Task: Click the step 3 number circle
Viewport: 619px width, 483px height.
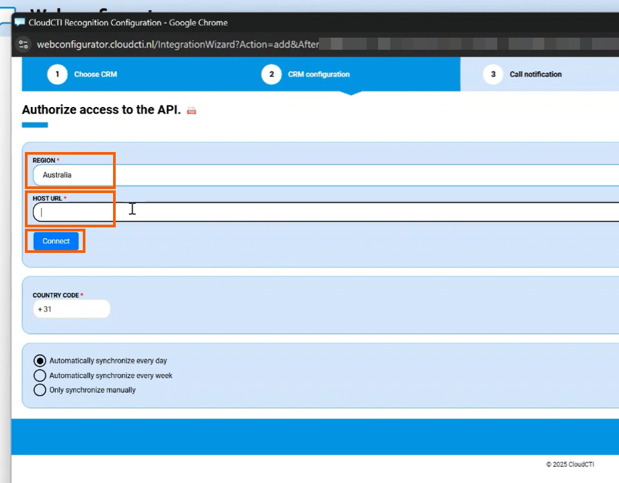Action: 493,74
